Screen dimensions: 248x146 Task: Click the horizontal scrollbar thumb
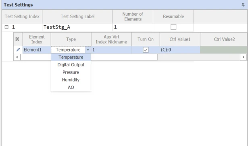pyautogui.click(x=89, y=57)
